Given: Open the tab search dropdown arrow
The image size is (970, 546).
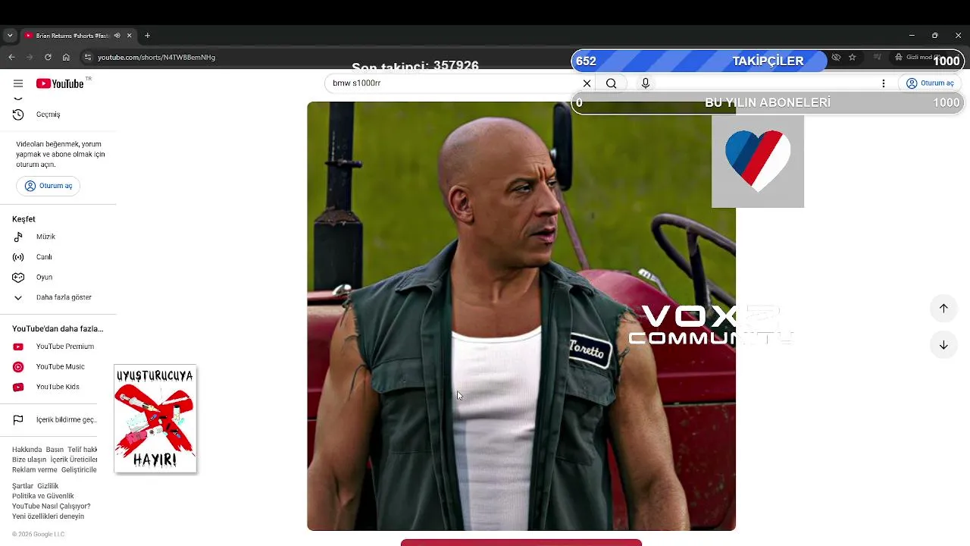Looking at the screenshot, I should tap(10, 36).
